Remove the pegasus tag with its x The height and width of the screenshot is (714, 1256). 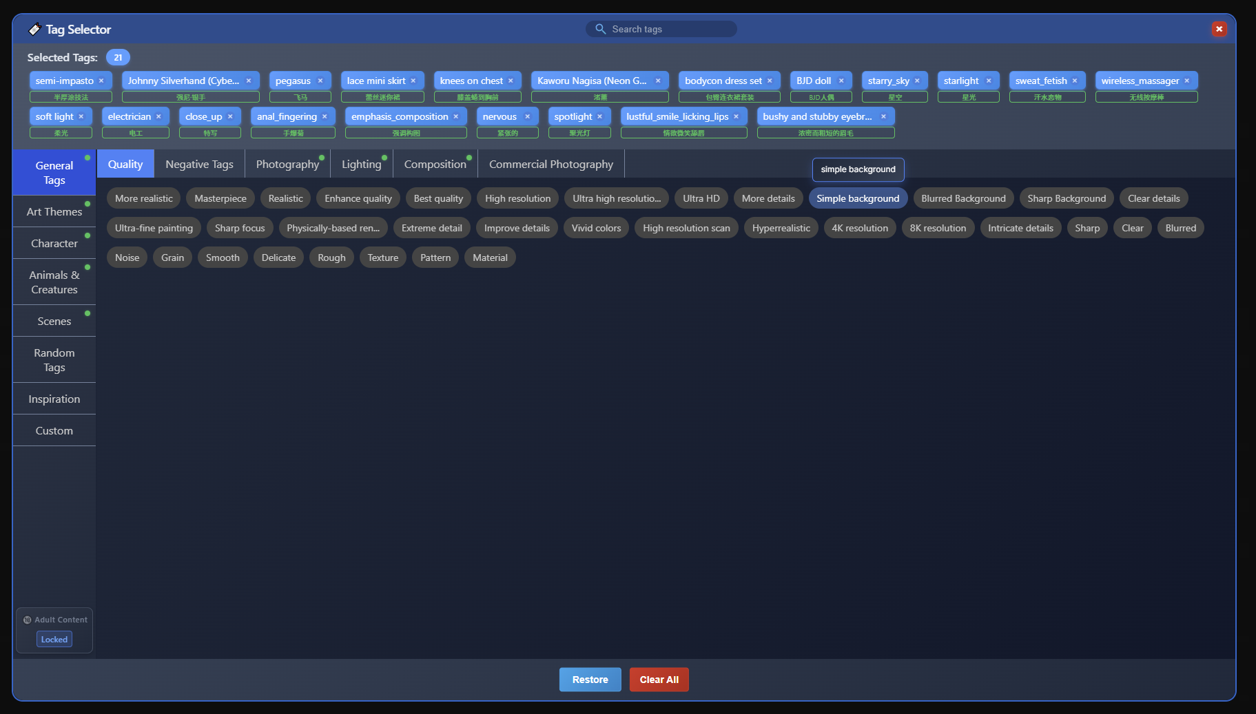320,81
